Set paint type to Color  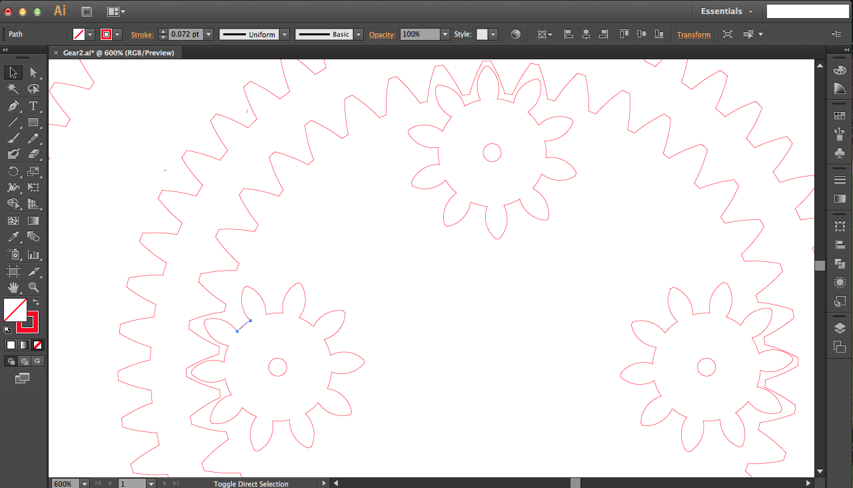click(x=11, y=345)
